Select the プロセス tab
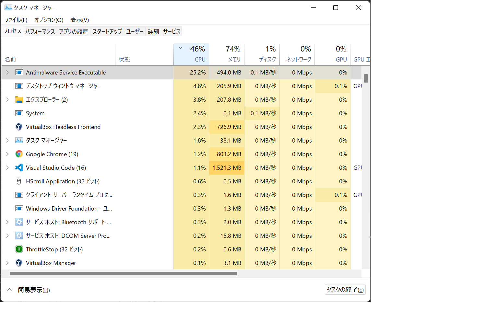 pos(13,31)
